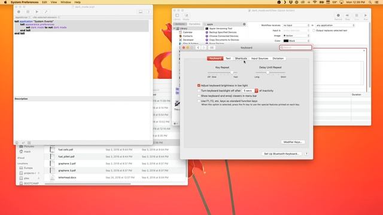Select Apple Versioning Tool action in Automator
This screenshot has width=383, height=215.
tap(221, 29)
